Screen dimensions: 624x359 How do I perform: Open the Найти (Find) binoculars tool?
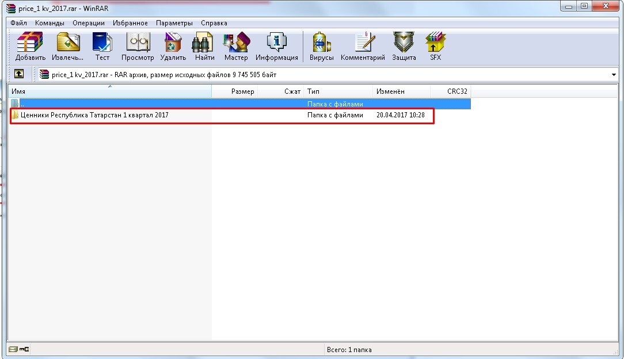[204, 46]
